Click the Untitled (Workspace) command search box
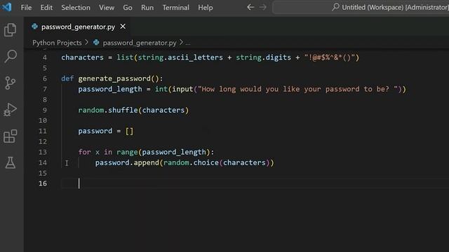This screenshot has width=449, height=252. coord(361,7)
